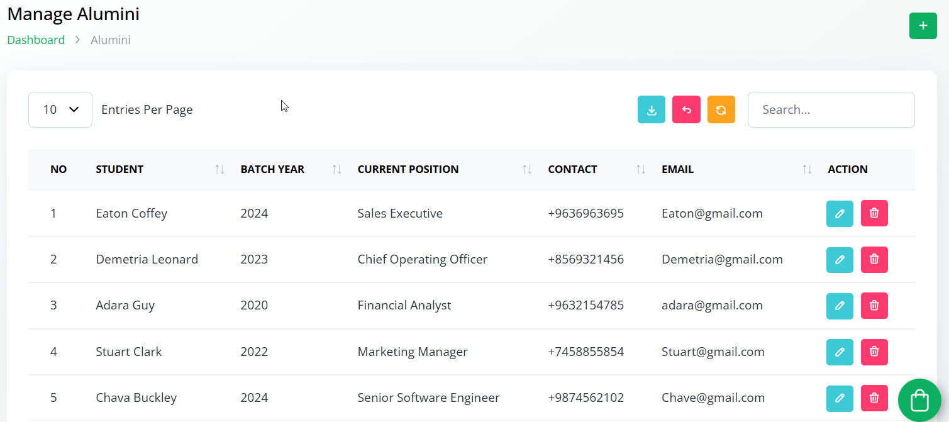Click the pink back arrow icon
Screen dimensions: 949x422
pos(686,109)
